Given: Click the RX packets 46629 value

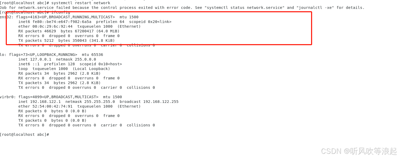Looking at the screenshot, I should coord(50,31).
